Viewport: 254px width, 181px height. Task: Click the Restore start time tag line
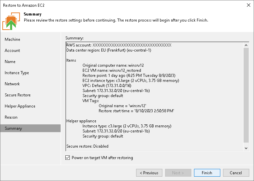(136, 111)
